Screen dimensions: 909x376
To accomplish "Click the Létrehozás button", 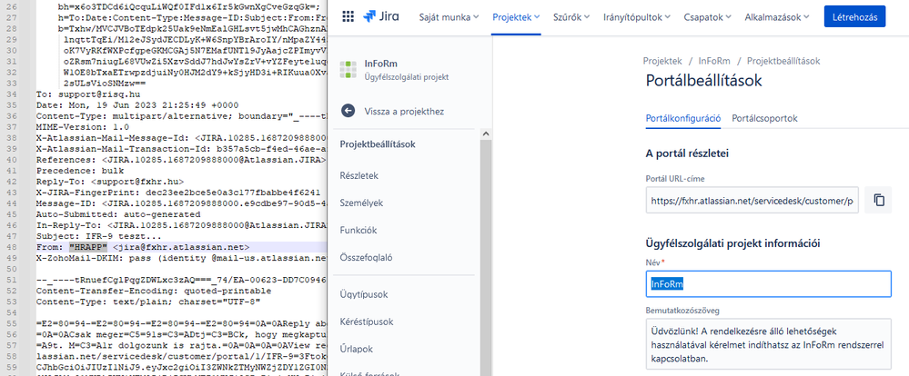I will (x=855, y=16).
